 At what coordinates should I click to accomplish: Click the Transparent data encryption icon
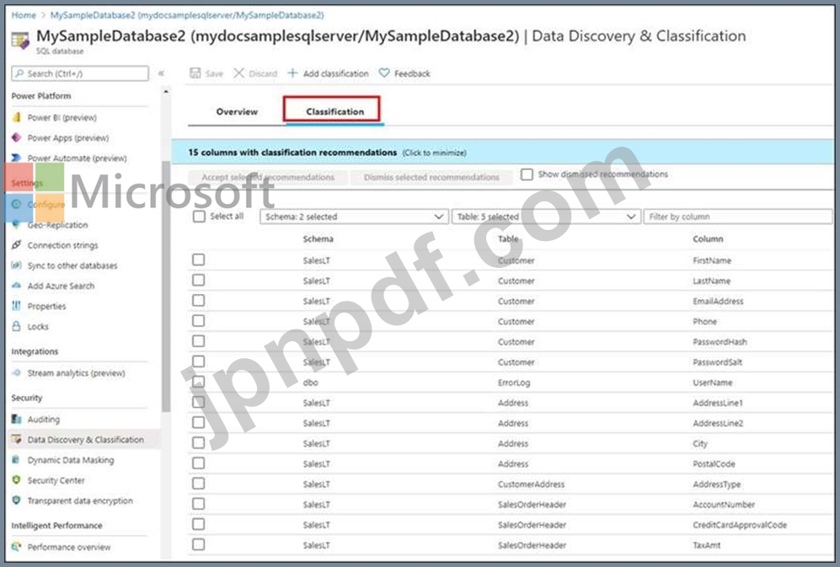(17, 500)
